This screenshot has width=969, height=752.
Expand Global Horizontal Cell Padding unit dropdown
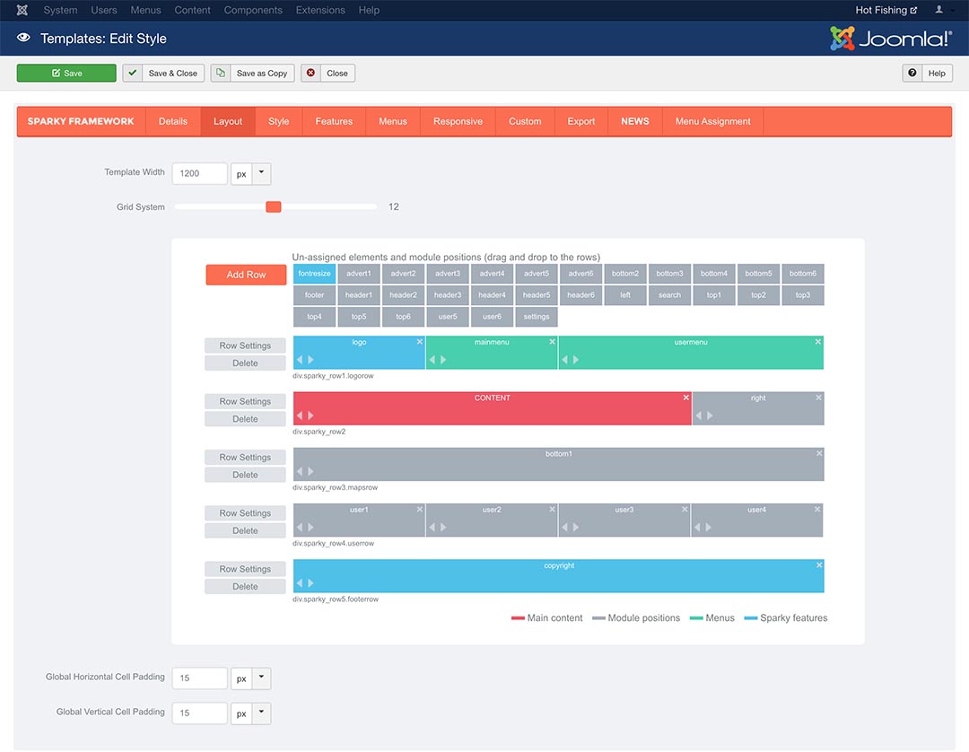click(x=261, y=678)
